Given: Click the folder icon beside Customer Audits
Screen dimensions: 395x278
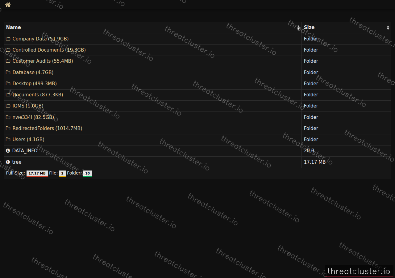Looking at the screenshot, I should coord(8,61).
